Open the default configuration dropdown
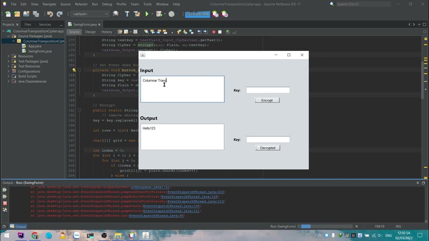Screen dimensions: 429x241 (90, 14)
